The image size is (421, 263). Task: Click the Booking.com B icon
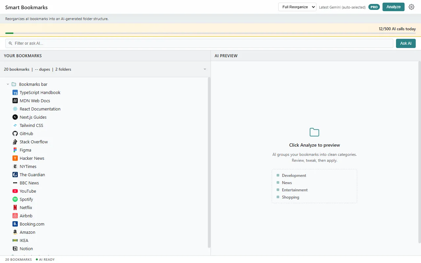[15, 224]
